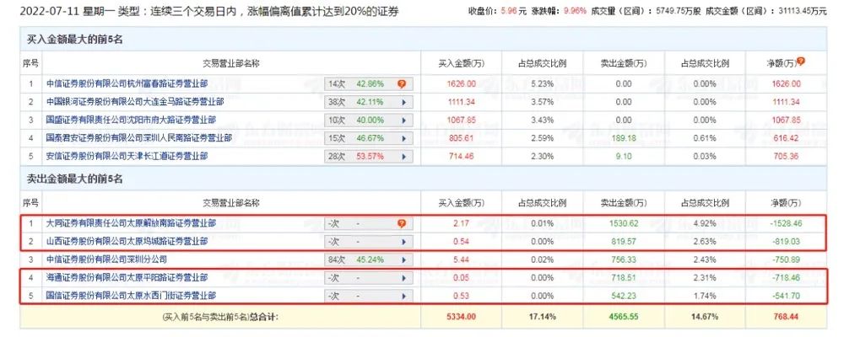The height and width of the screenshot is (337, 844).
Task: Click the sell amount 542.23
Action: [624, 297]
